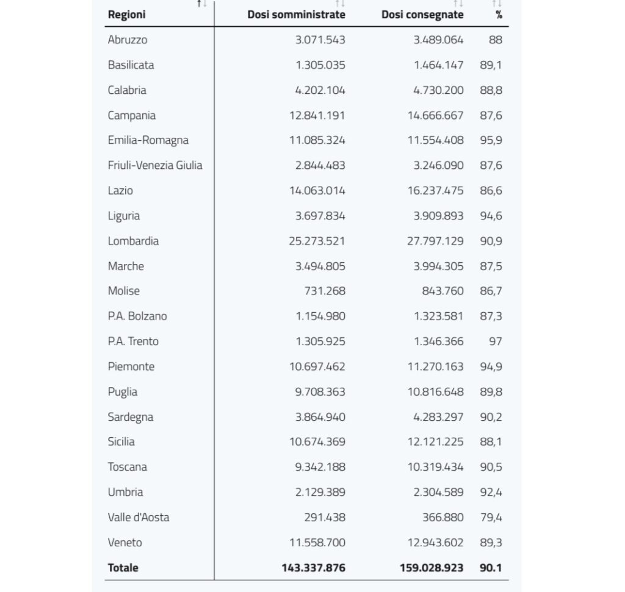Select Friuli-Venezia Giulia region cell
Screen dimensions: 625x592
click(x=155, y=165)
